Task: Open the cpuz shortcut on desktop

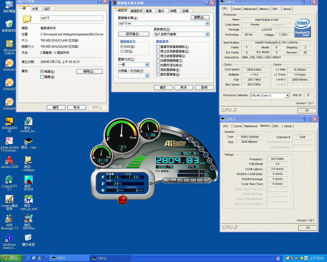Action: point(28,143)
